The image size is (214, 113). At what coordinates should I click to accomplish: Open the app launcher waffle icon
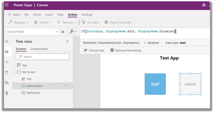tap(7, 5)
